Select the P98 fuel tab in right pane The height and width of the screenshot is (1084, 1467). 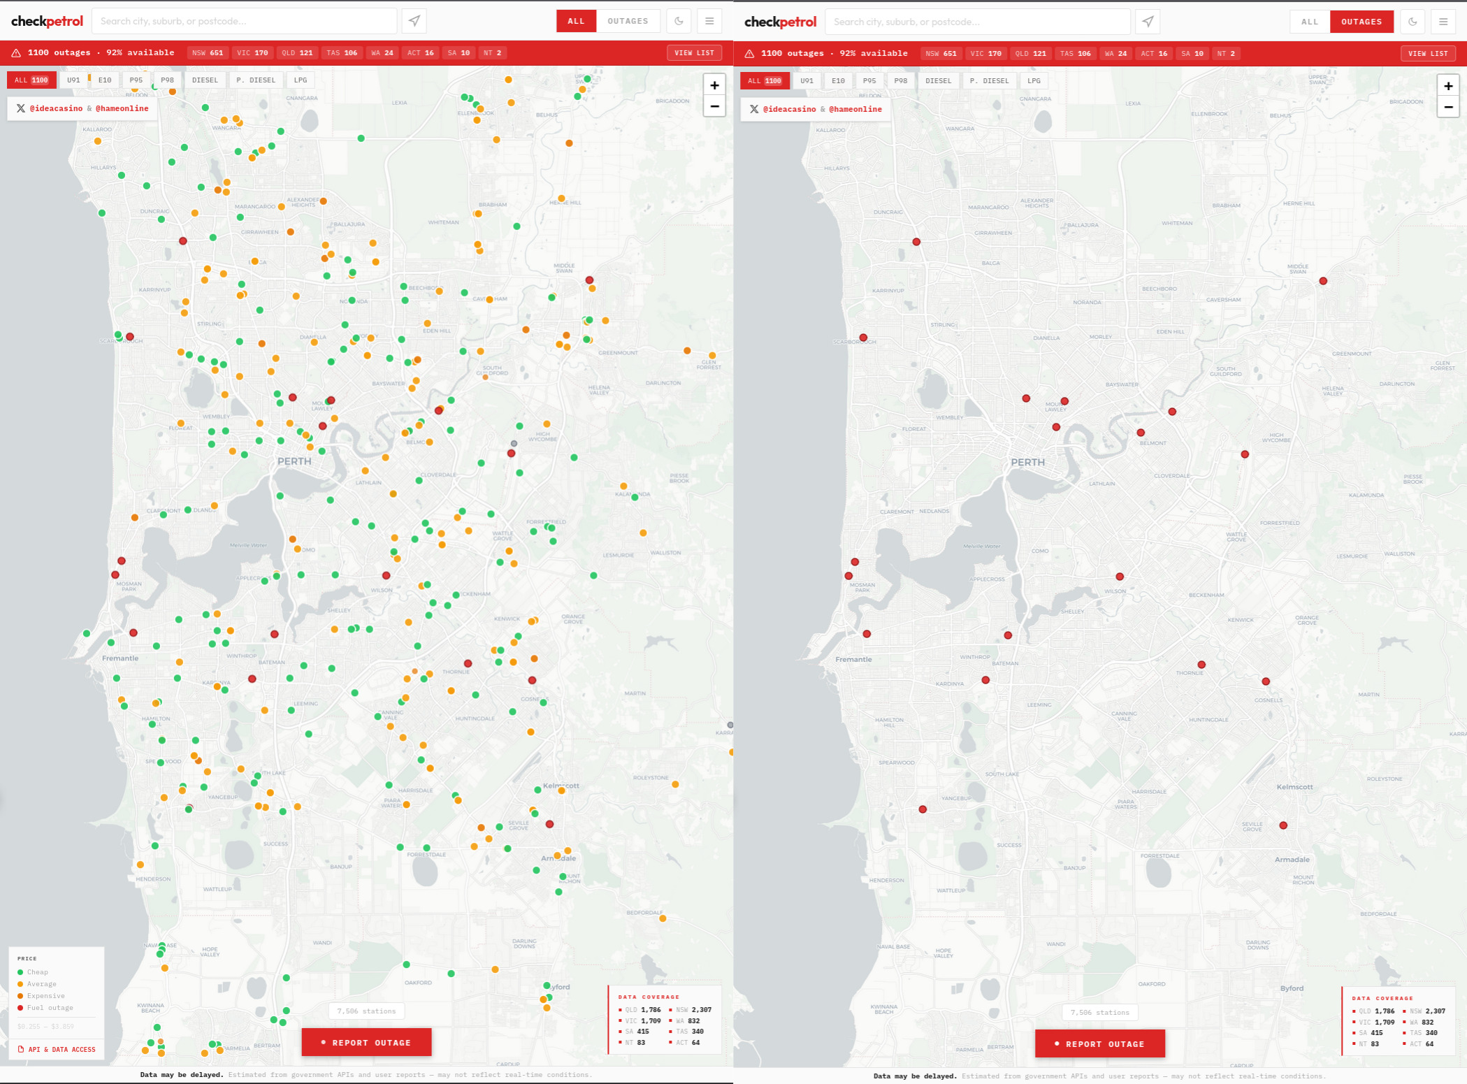[x=900, y=80]
